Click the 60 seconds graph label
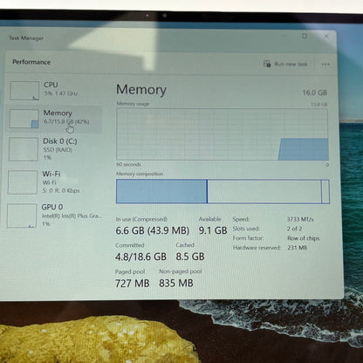This screenshot has width=363, height=363. coord(128,164)
